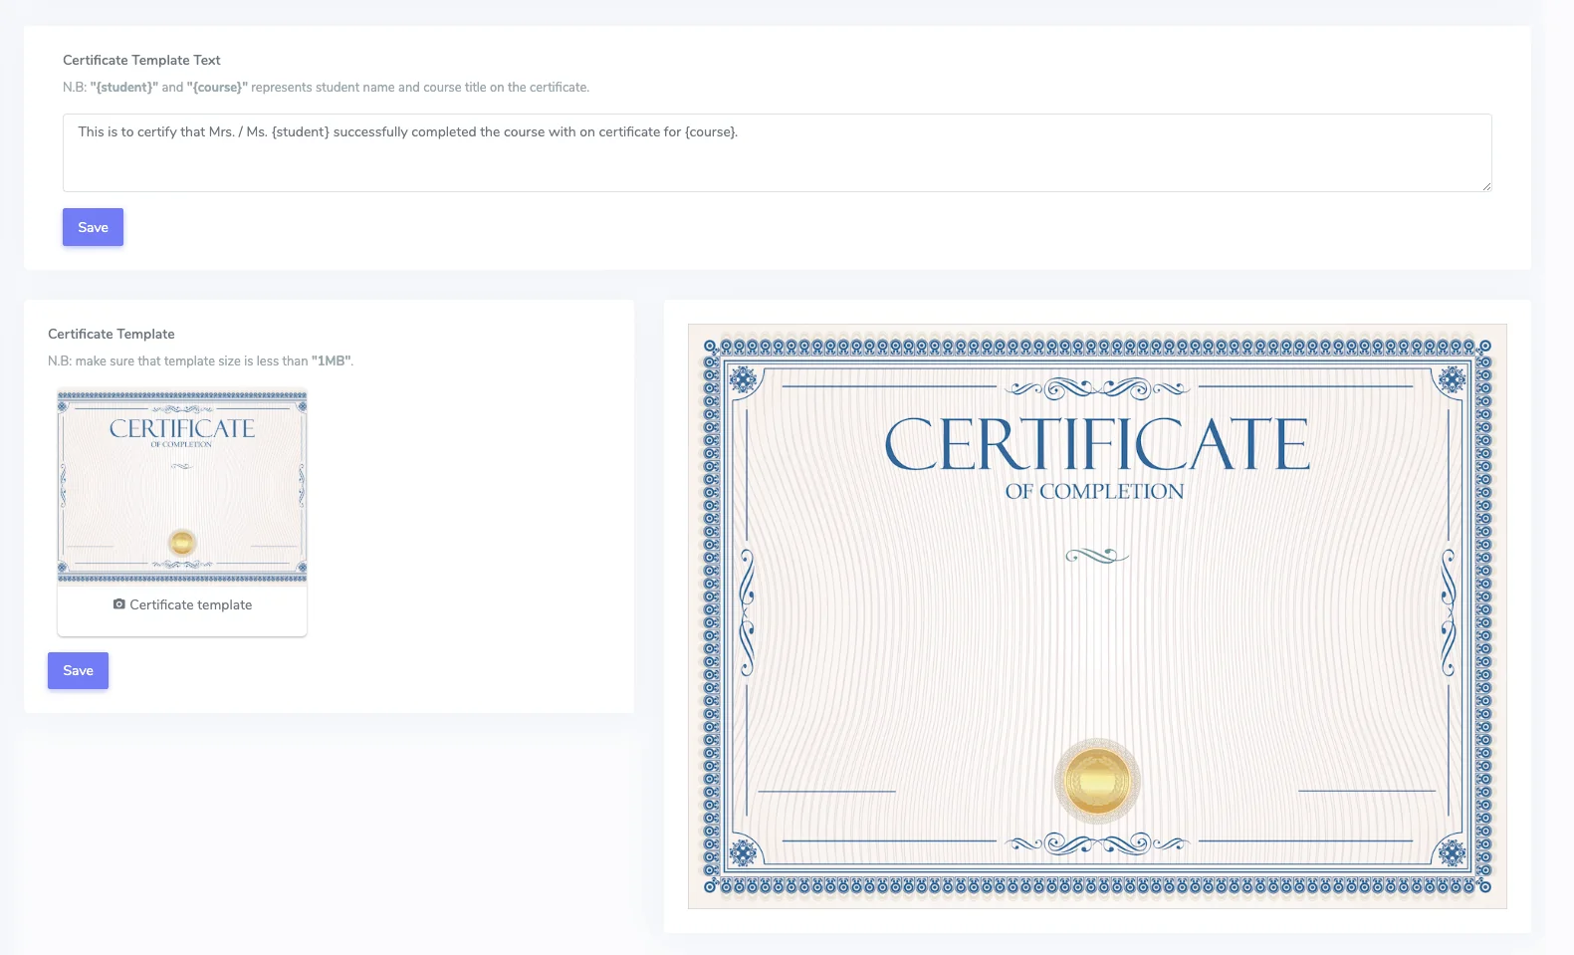Click the gold seal in the large preview
Image resolution: width=1574 pixels, height=955 pixels.
[1096, 781]
